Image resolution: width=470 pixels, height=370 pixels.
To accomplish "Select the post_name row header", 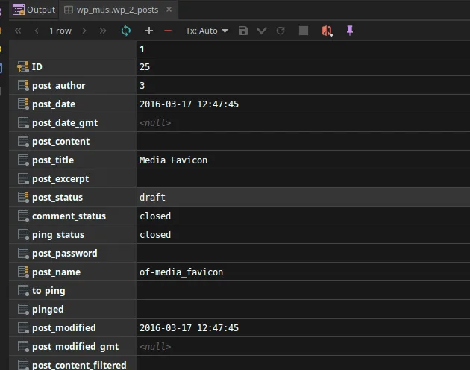I will pyautogui.click(x=73, y=272).
